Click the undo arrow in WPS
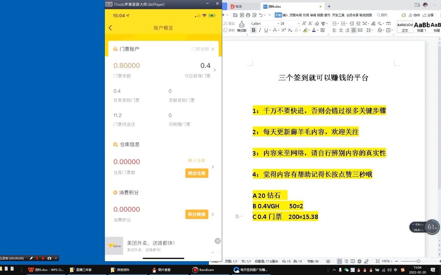This screenshot has width=441, height=275. pos(261,15)
